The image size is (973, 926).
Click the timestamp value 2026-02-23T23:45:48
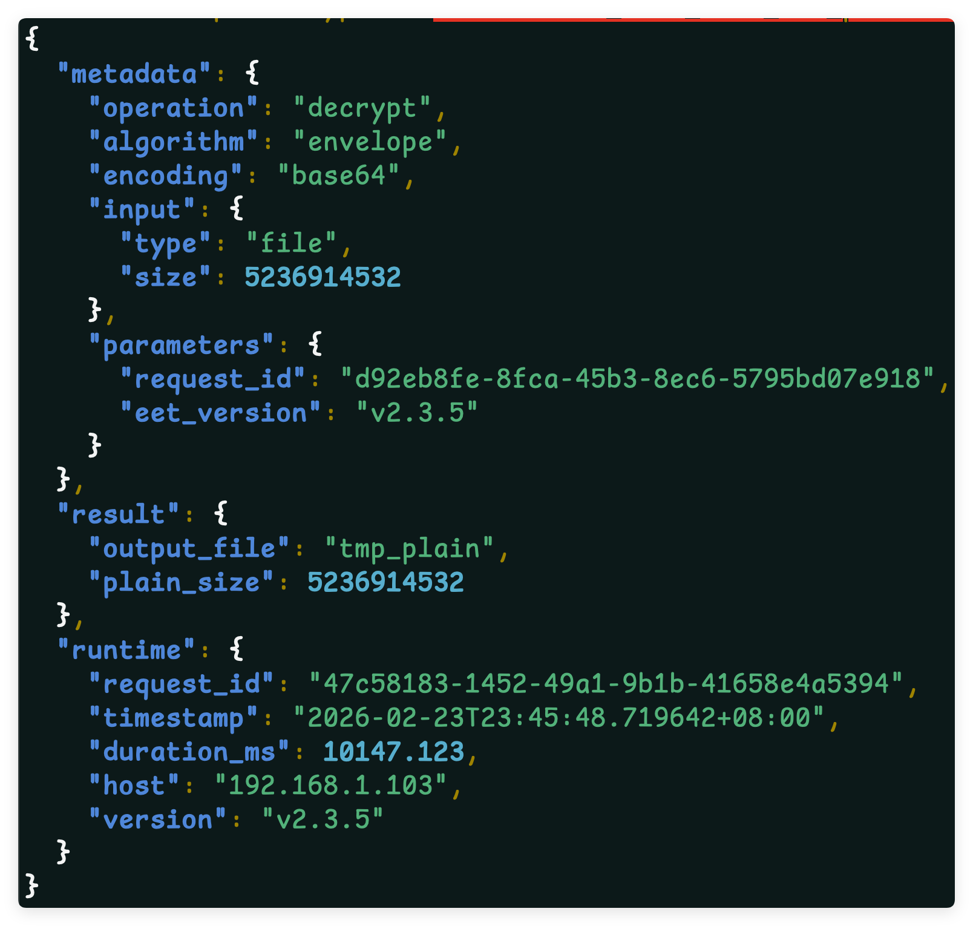(x=559, y=718)
